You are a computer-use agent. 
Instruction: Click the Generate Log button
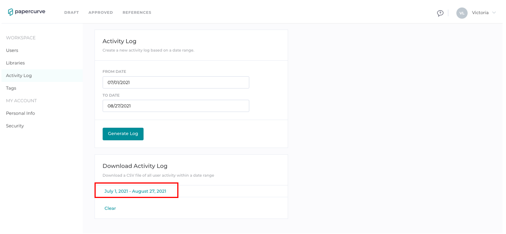coord(123,134)
